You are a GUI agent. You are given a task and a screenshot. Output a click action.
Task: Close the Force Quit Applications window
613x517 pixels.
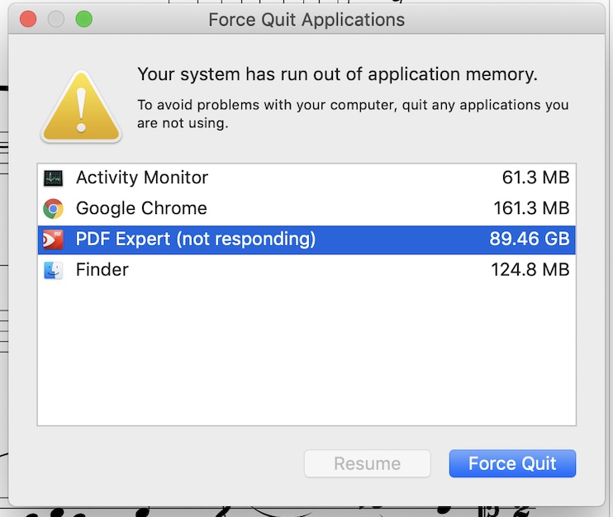coord(28,19)
